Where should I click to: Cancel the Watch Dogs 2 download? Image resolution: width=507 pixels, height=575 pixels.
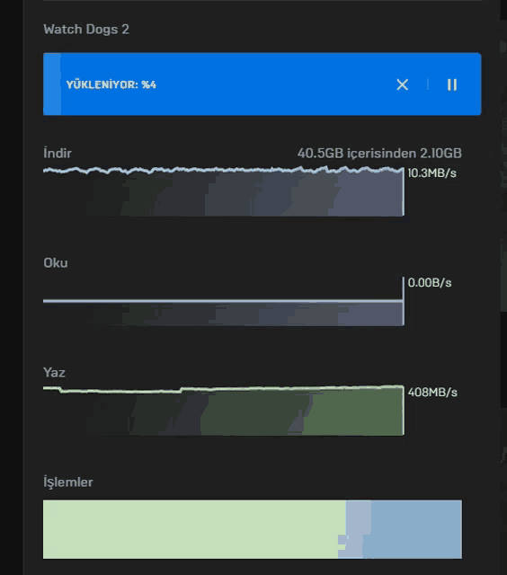point(403,84)
